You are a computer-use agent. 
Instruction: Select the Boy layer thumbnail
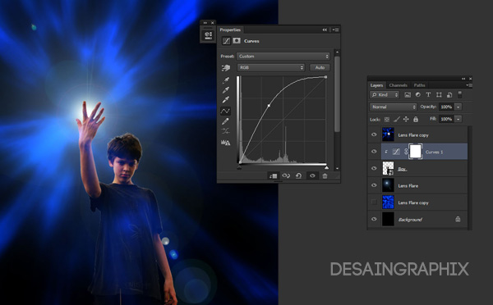pos(388,169)
